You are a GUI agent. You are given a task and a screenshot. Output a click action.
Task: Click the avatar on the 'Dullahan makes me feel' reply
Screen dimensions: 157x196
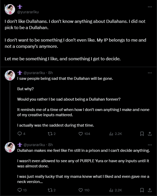[10, 147]
